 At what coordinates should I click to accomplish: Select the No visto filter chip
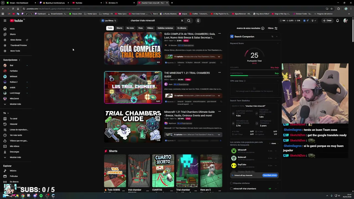point(130,28)
